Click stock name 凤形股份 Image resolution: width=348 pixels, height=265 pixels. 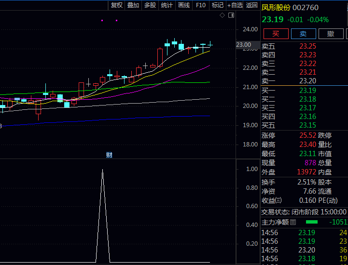coord(276,8)
